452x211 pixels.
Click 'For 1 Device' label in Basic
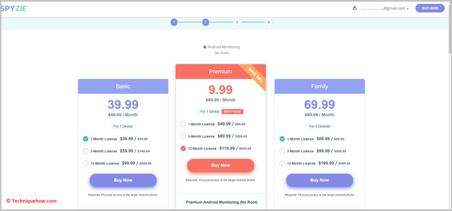click(x=123, y=126)
